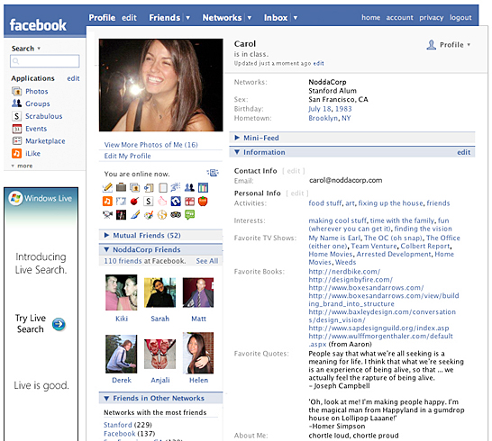Click the two-people friends icon in app grid

click(189, 187)
